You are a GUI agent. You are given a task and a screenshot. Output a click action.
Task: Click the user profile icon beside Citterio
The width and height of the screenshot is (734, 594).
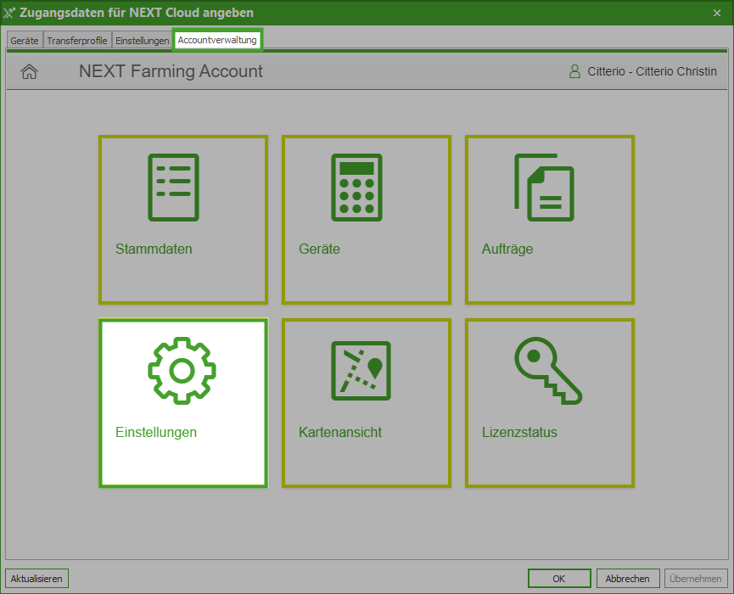click(x=575, y=71)
